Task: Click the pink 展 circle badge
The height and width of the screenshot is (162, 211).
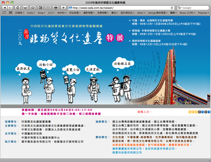Action: (x=120, y=38)
